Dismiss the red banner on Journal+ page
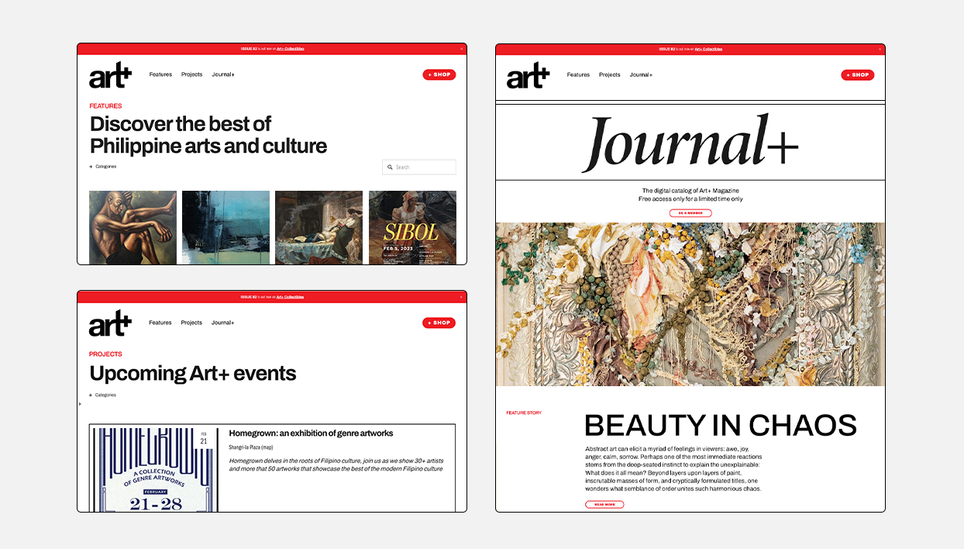The height and width of the screenshot is (549, 964). 880,49
